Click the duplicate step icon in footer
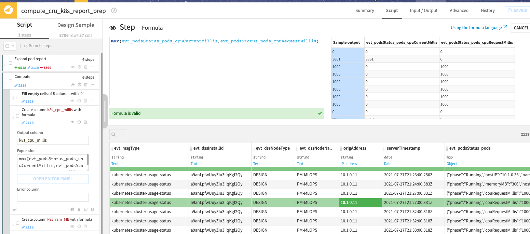This screenshot has height=234, width=530. (x=86, y=209)
